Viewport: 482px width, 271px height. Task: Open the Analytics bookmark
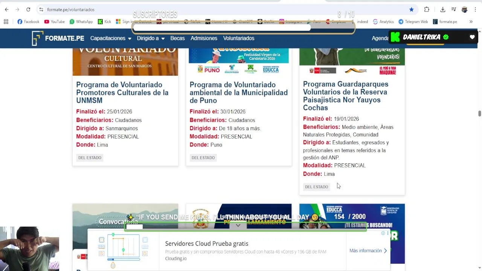[383, 21]
